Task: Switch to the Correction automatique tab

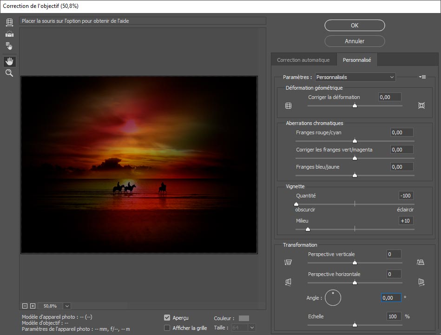Action: (x=303, y=60)
